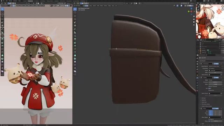Select the Rotate tool in left viewport toolbar
The image size is (224, 126).
point(2,19)
